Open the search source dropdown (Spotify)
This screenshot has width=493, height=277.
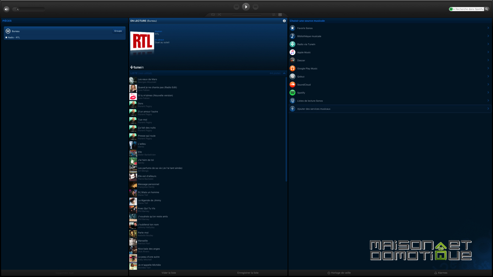[452, 9]
